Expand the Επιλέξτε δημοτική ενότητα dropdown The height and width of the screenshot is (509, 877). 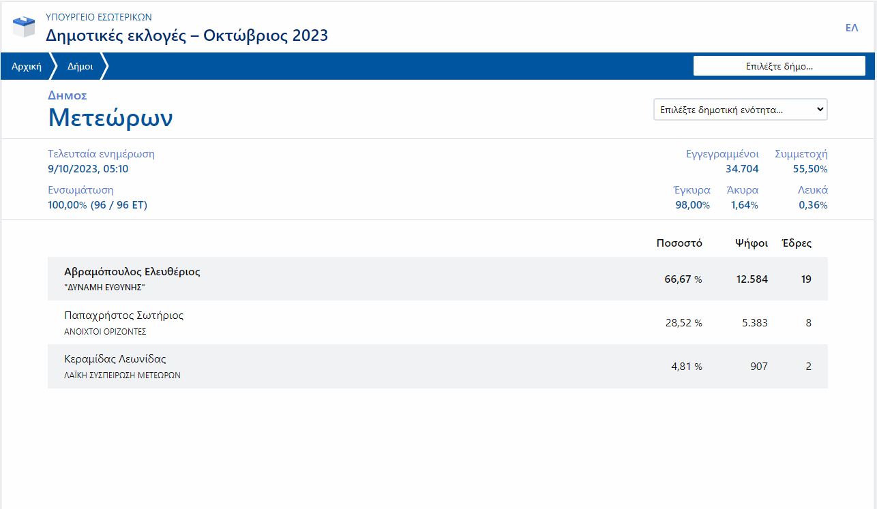(740, 110)
